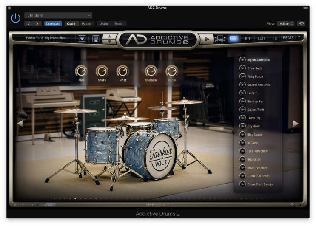The height and width of the screenshot is (226, 316).
Task: Go to previous preset arrow
Action: [28, 24]
